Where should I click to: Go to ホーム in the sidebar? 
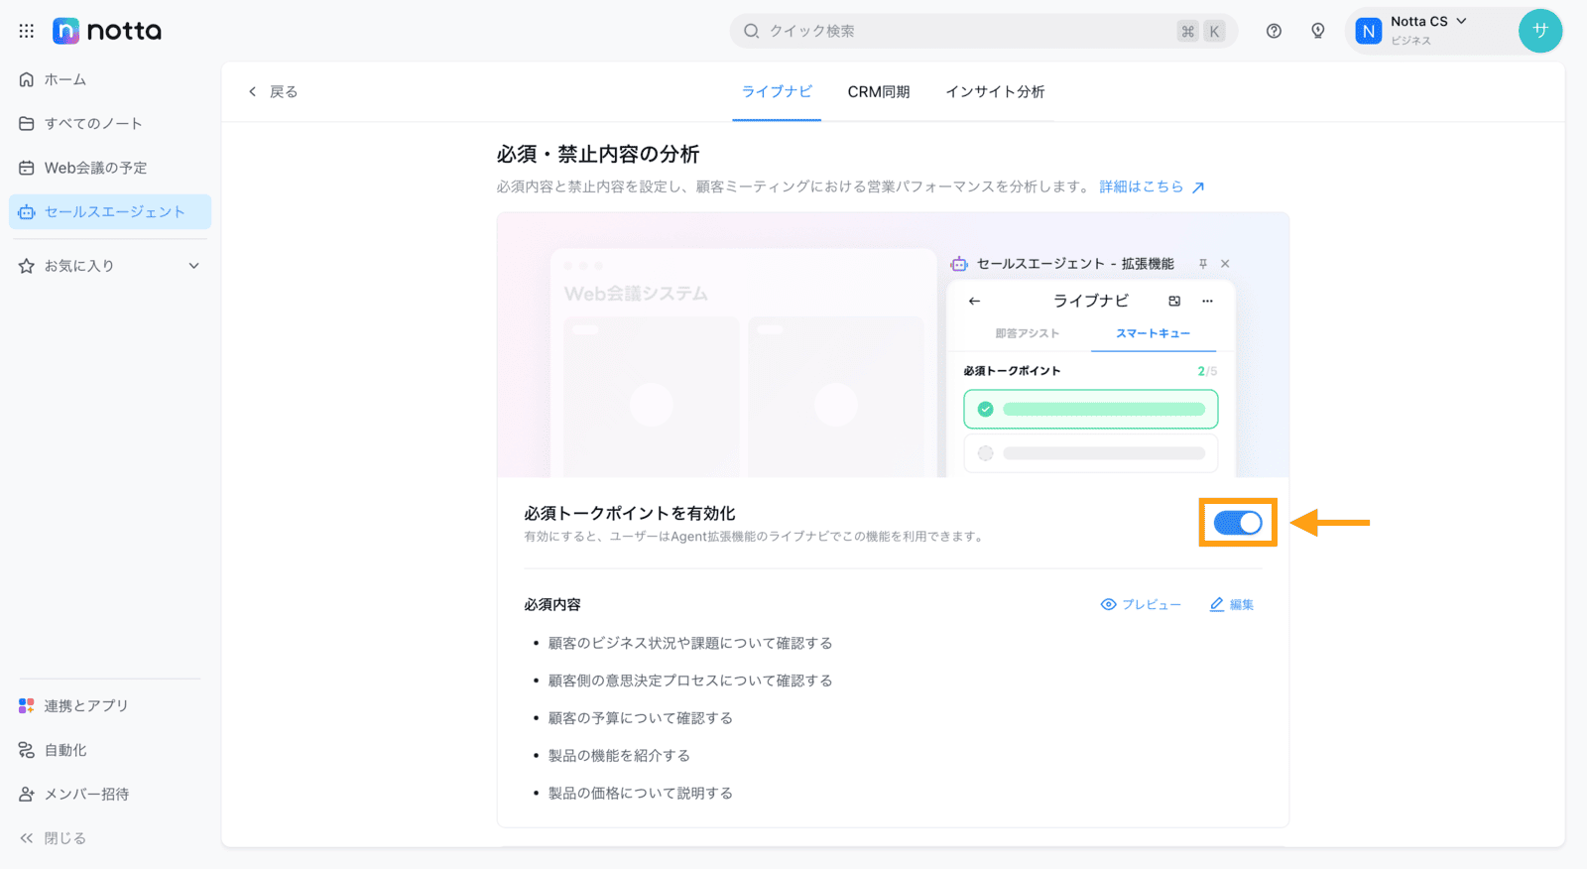(x=109, y=79)
